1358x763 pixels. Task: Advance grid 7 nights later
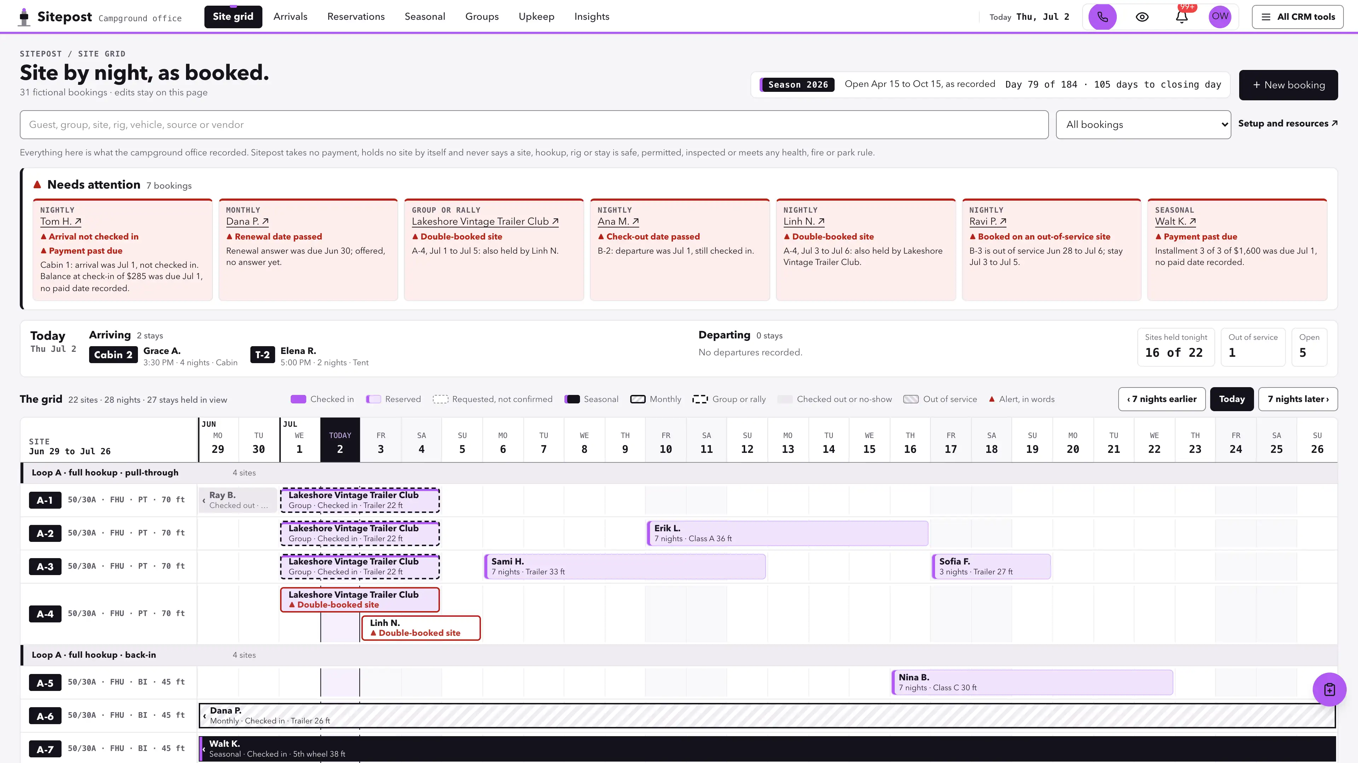1298,399
